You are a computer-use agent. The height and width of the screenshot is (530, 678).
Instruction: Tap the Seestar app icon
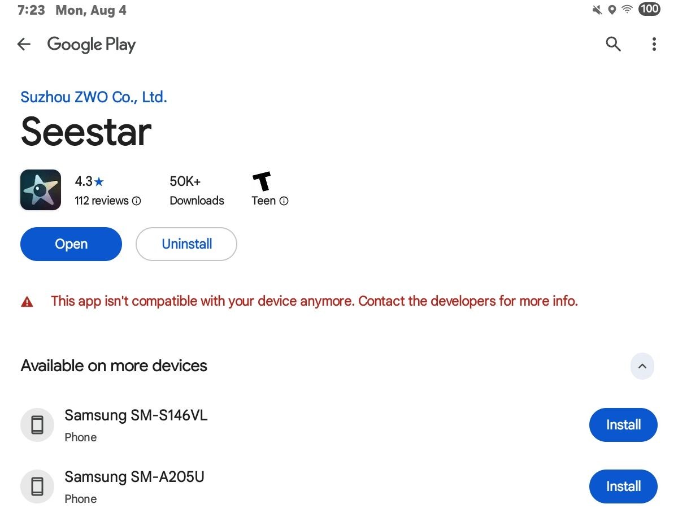[x=41, y=190]
